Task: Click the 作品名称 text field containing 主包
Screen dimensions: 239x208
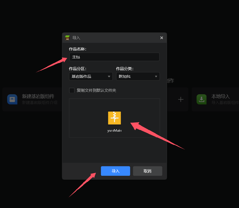Action: [x=114, y=57]
